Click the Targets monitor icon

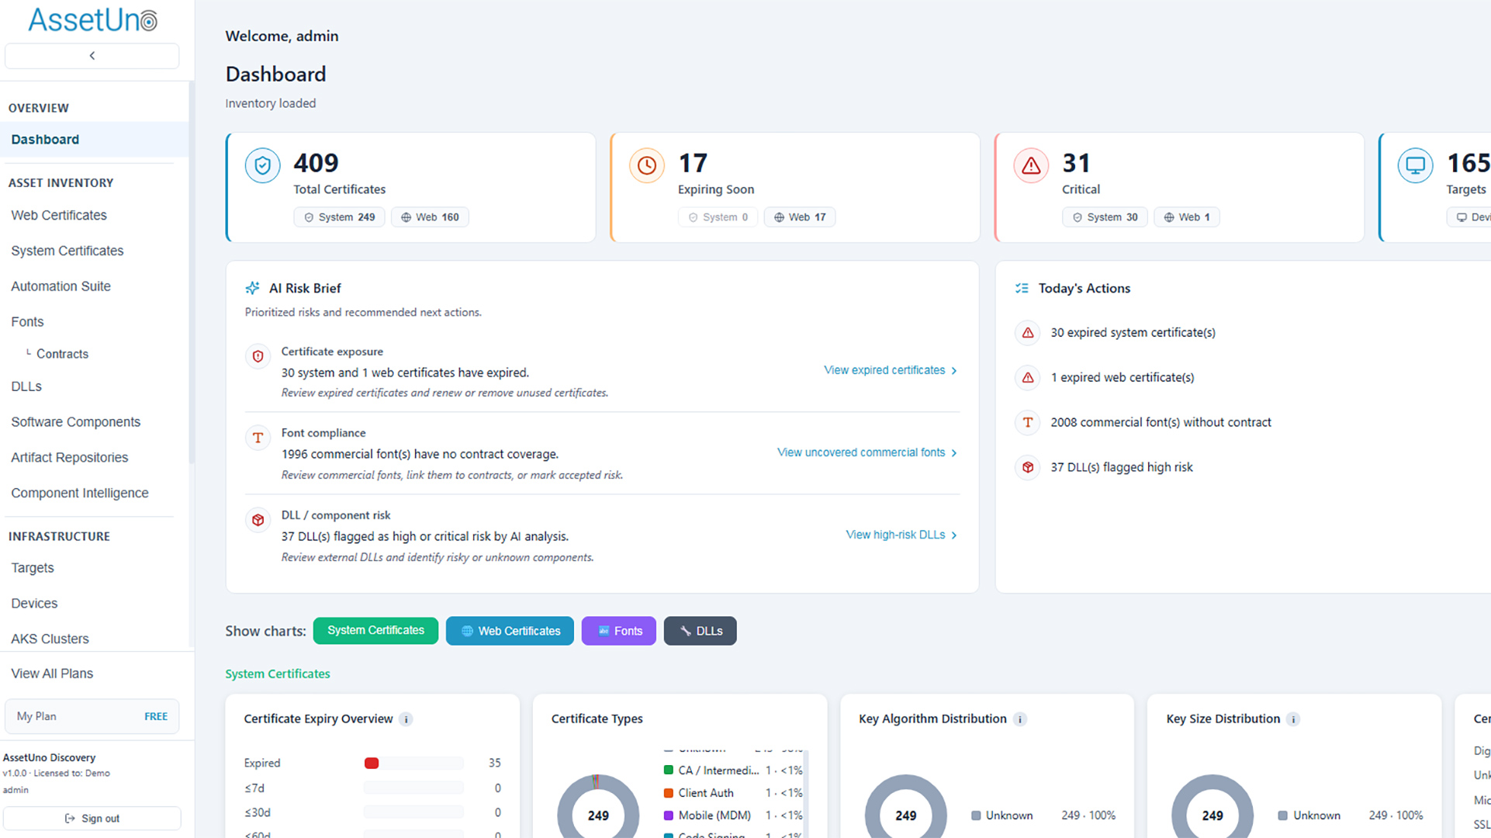coord(1416,165)
